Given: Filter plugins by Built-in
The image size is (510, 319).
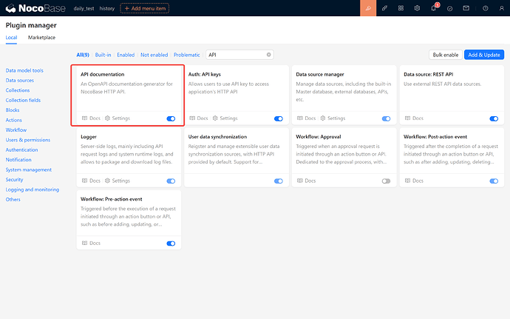Looking at the screenshot, I should (103, 55).
